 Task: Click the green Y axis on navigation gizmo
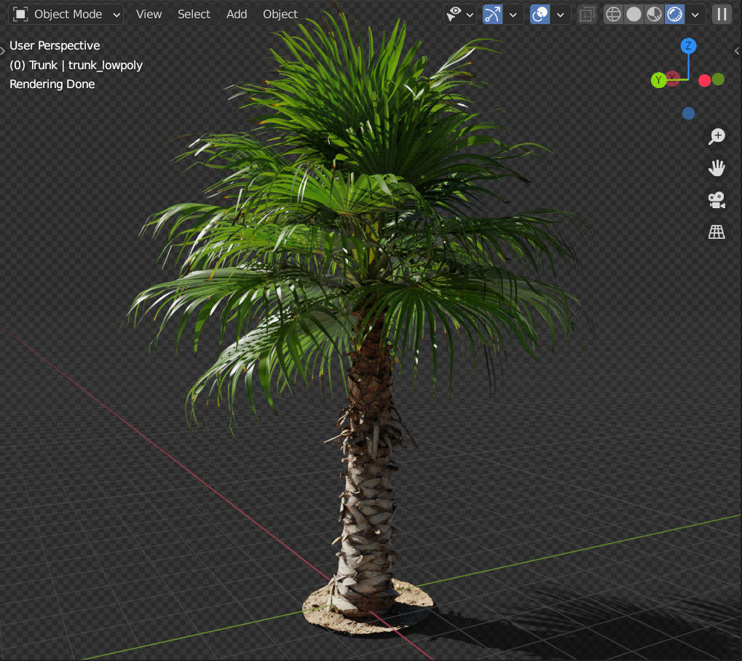658,80
